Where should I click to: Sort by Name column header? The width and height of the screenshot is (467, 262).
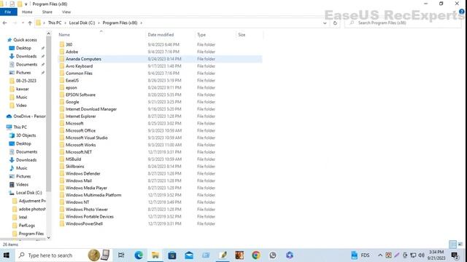coord(64,35)
